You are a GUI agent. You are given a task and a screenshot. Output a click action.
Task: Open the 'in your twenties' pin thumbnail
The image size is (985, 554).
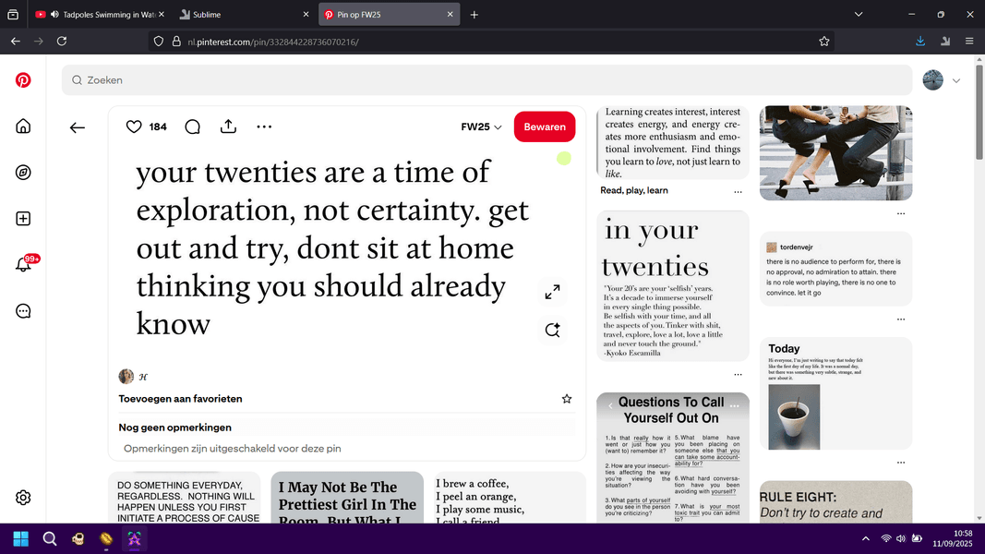(673, 286)
